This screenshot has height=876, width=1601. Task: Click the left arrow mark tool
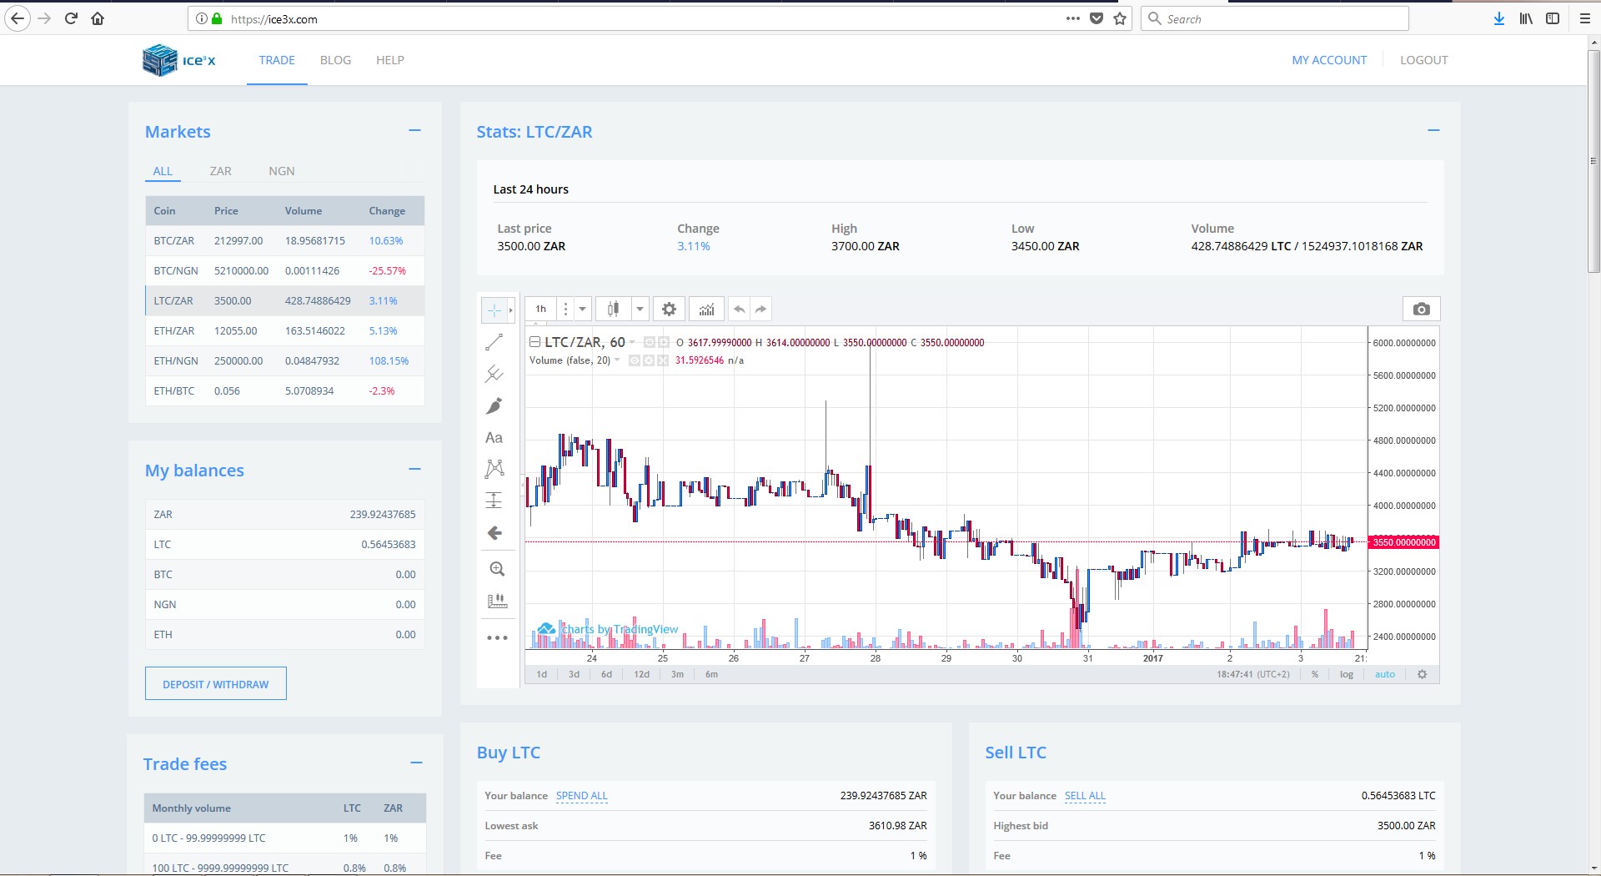[494, 533]
